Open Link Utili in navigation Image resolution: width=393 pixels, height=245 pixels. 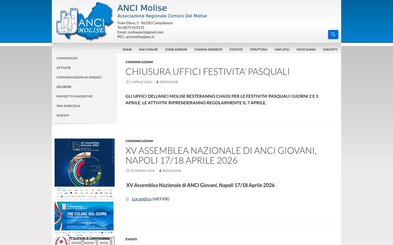[x=282, y=50]
